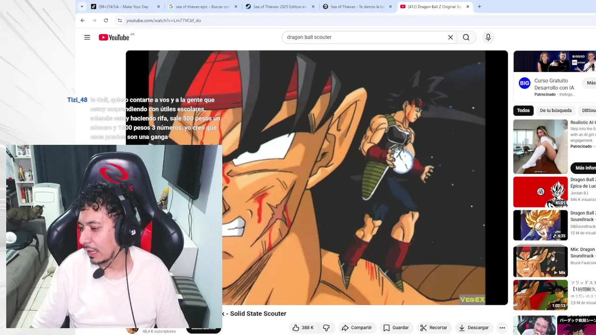596x335 pixels.
Task: Switch to the sea of thieves epic Google tab
Action: (x=203, y=7)
